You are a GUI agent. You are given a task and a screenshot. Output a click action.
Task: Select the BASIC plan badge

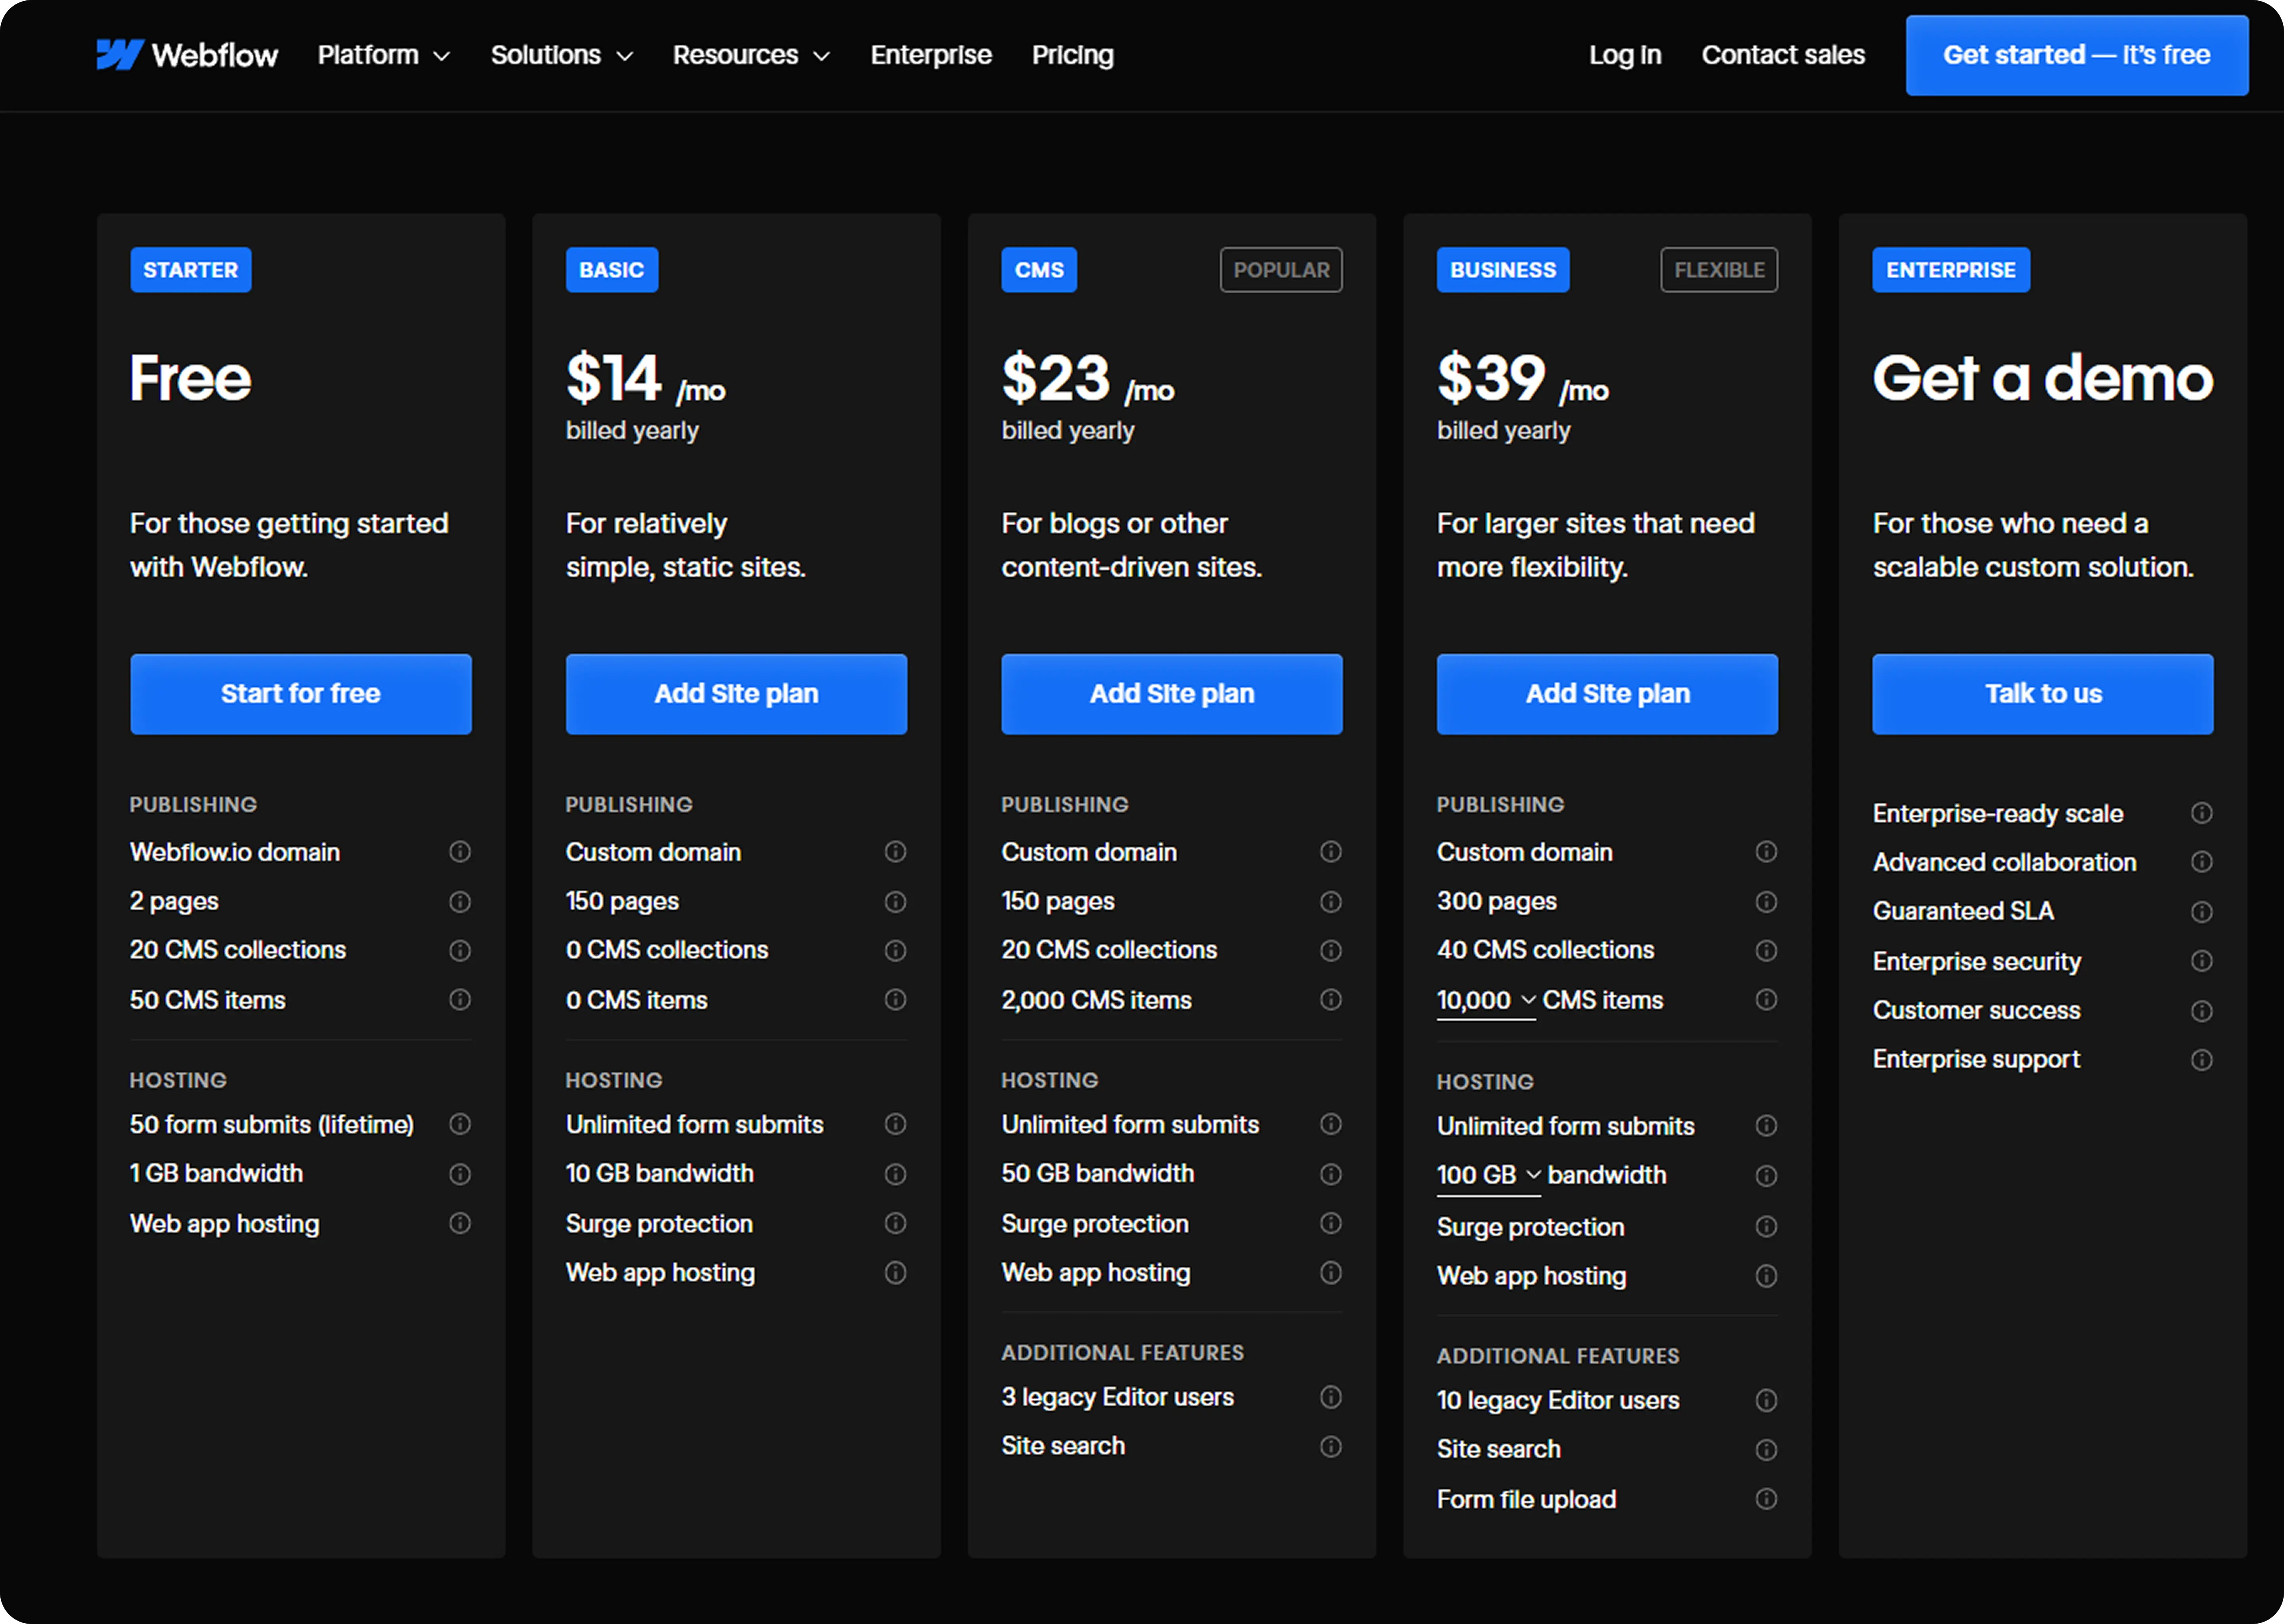[612, 270]
